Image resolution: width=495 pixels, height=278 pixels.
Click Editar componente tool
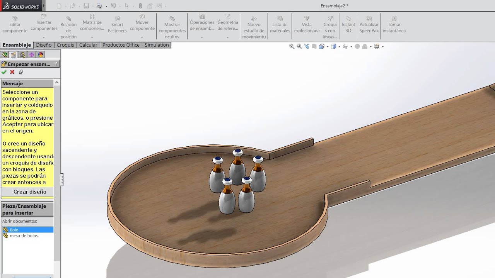15,25
